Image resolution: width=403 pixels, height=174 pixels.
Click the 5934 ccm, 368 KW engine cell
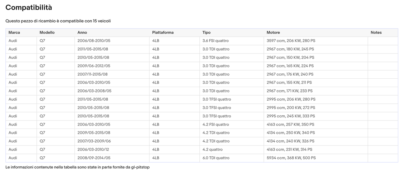[x=291, y=158]
